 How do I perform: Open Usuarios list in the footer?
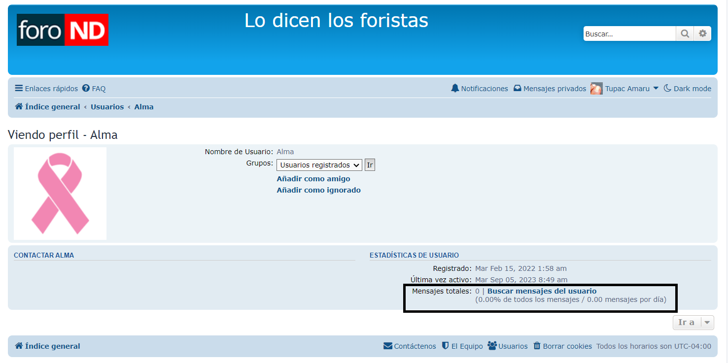(x=508, y=346)
